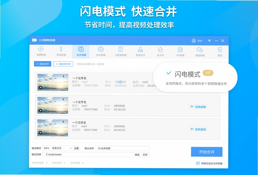
Task: Open the 添加水印 add watermark tool
Action: pos(140,52)
